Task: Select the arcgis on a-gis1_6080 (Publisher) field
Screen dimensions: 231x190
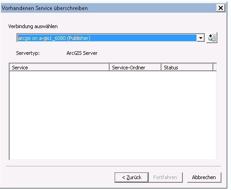Action: pos(107,38)
